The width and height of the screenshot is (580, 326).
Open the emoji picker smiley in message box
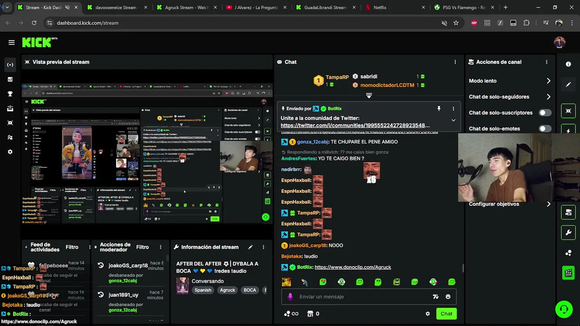tap(448, 297)
